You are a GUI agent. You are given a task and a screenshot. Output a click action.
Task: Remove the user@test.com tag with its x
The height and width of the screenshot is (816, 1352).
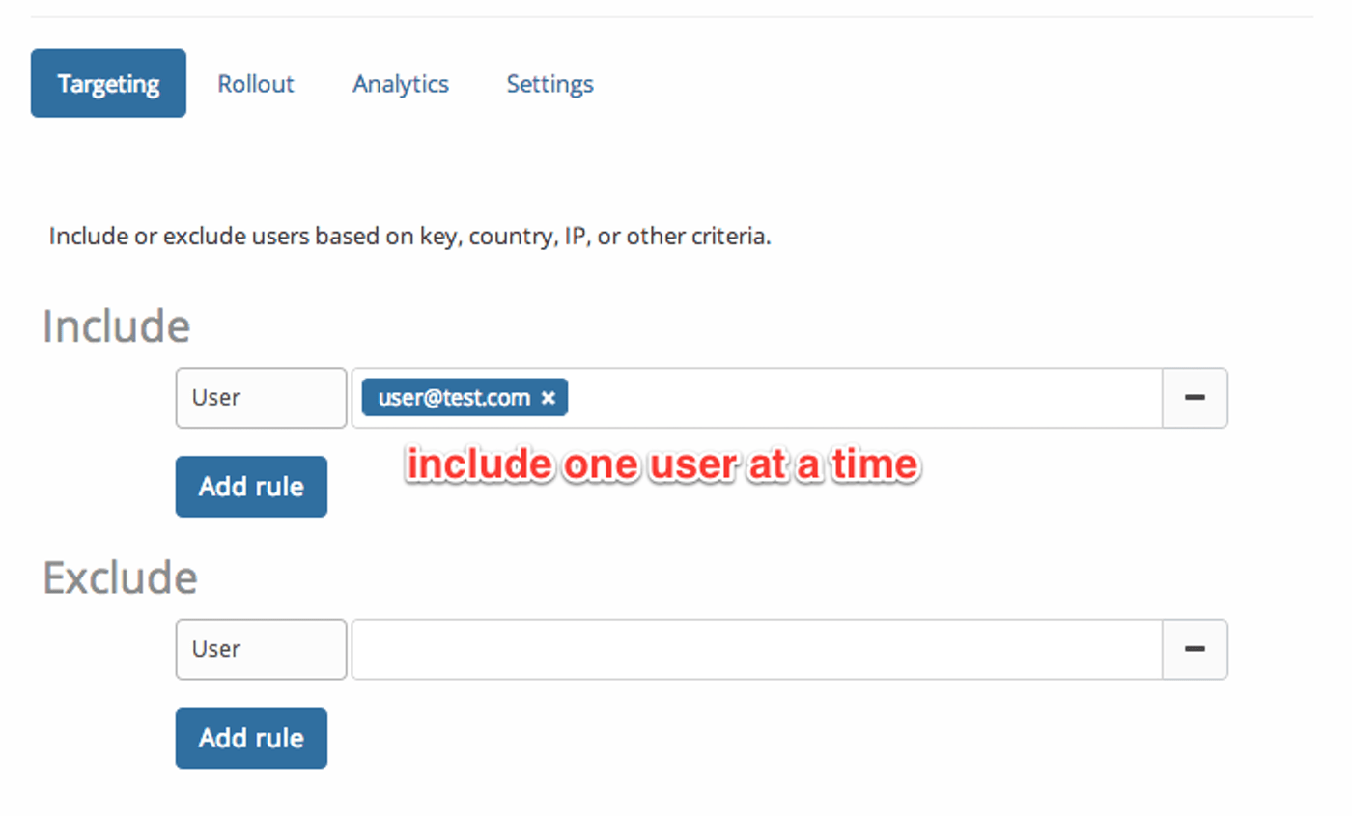(549, 398)
